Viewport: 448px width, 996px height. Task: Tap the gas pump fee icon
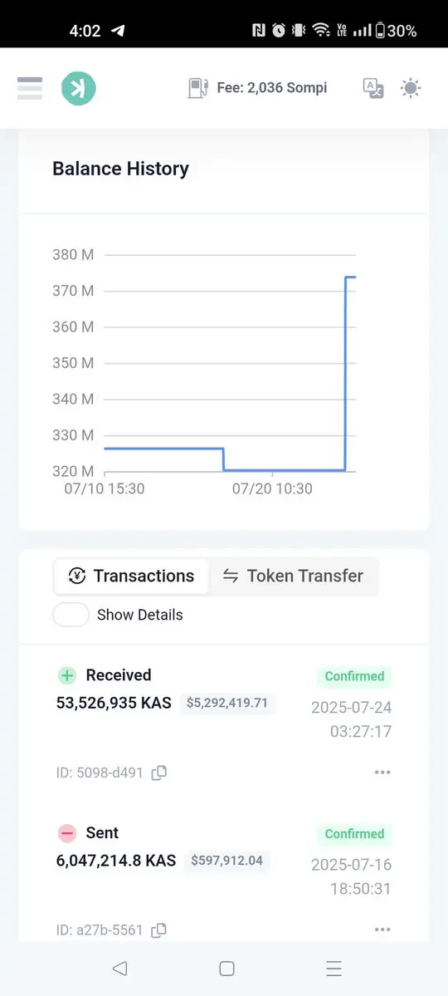click(198, 88)
